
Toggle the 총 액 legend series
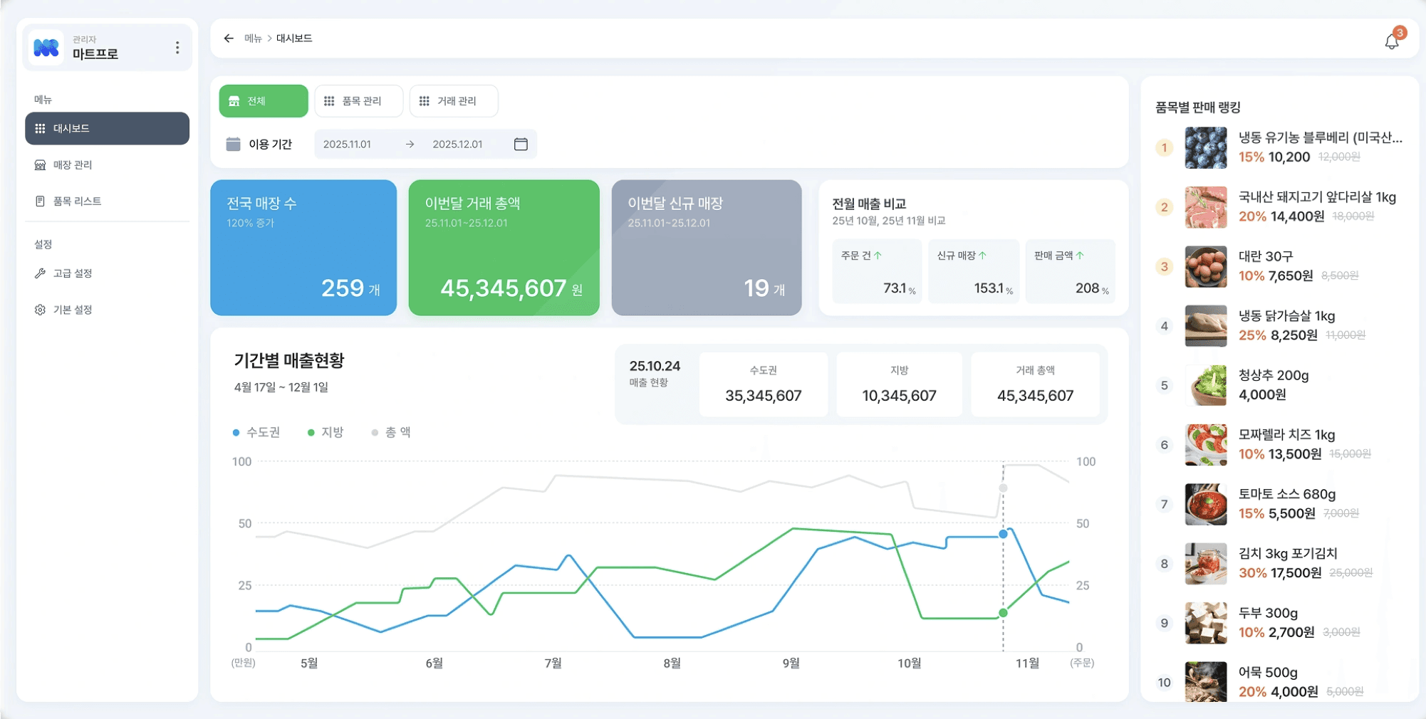click(391, 432)
